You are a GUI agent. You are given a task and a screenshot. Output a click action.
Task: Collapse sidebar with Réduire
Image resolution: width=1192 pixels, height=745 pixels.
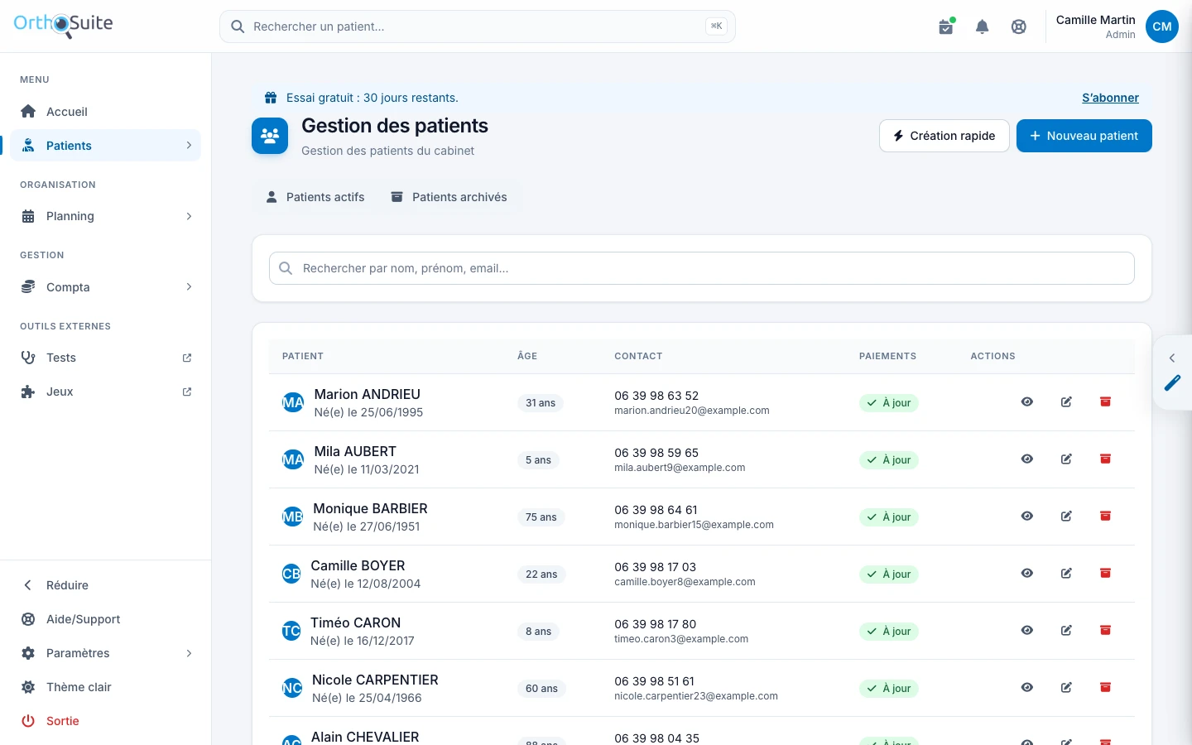coord(106,585)
